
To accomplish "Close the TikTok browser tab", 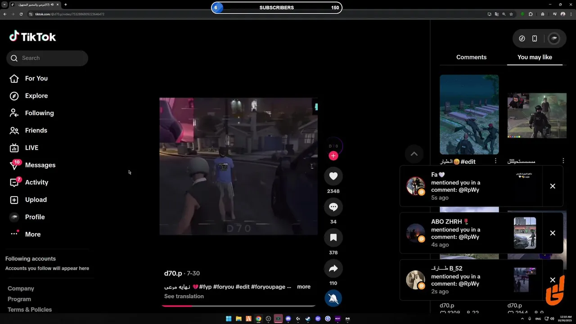I will coord(58,4).
